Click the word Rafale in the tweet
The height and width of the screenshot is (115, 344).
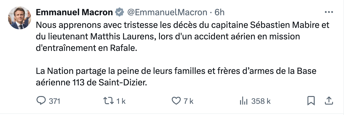point(122,48)
